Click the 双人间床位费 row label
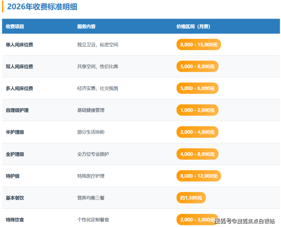Image resolution: width=281 pixels, height=227 pixels. point(19,66)
